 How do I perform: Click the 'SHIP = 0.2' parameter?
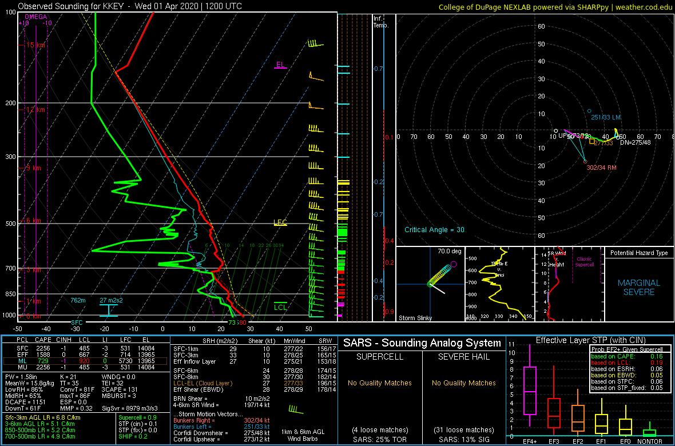(133, 436)
